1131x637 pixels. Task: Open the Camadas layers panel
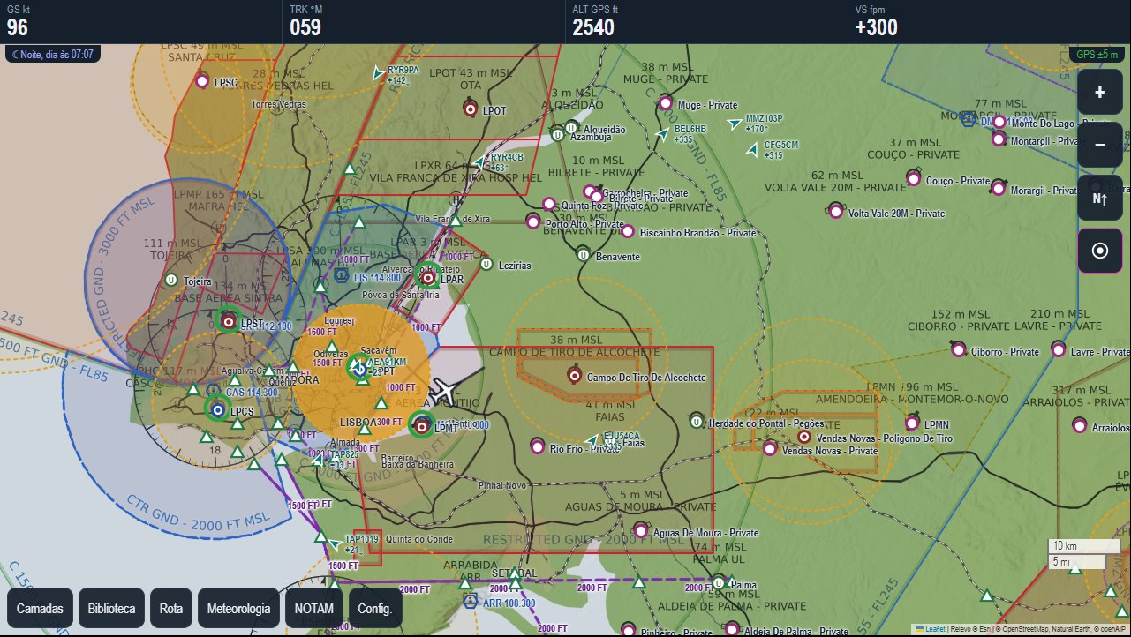point(40,609)
